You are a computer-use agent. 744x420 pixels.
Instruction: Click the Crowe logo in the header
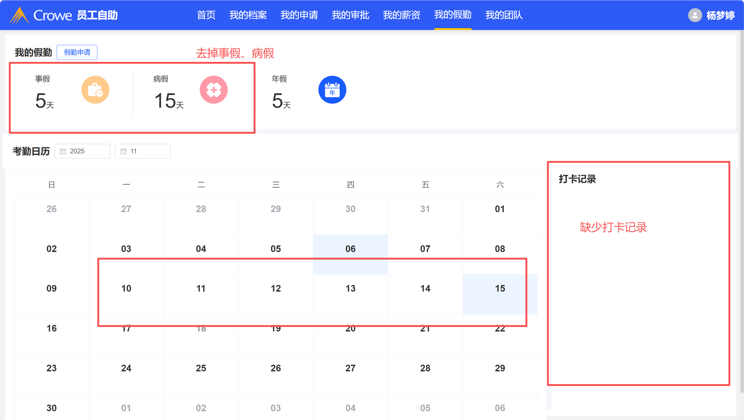click(40, 15)
